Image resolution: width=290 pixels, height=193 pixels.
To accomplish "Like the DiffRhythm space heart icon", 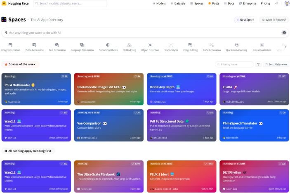I will (x=280, y=164).
